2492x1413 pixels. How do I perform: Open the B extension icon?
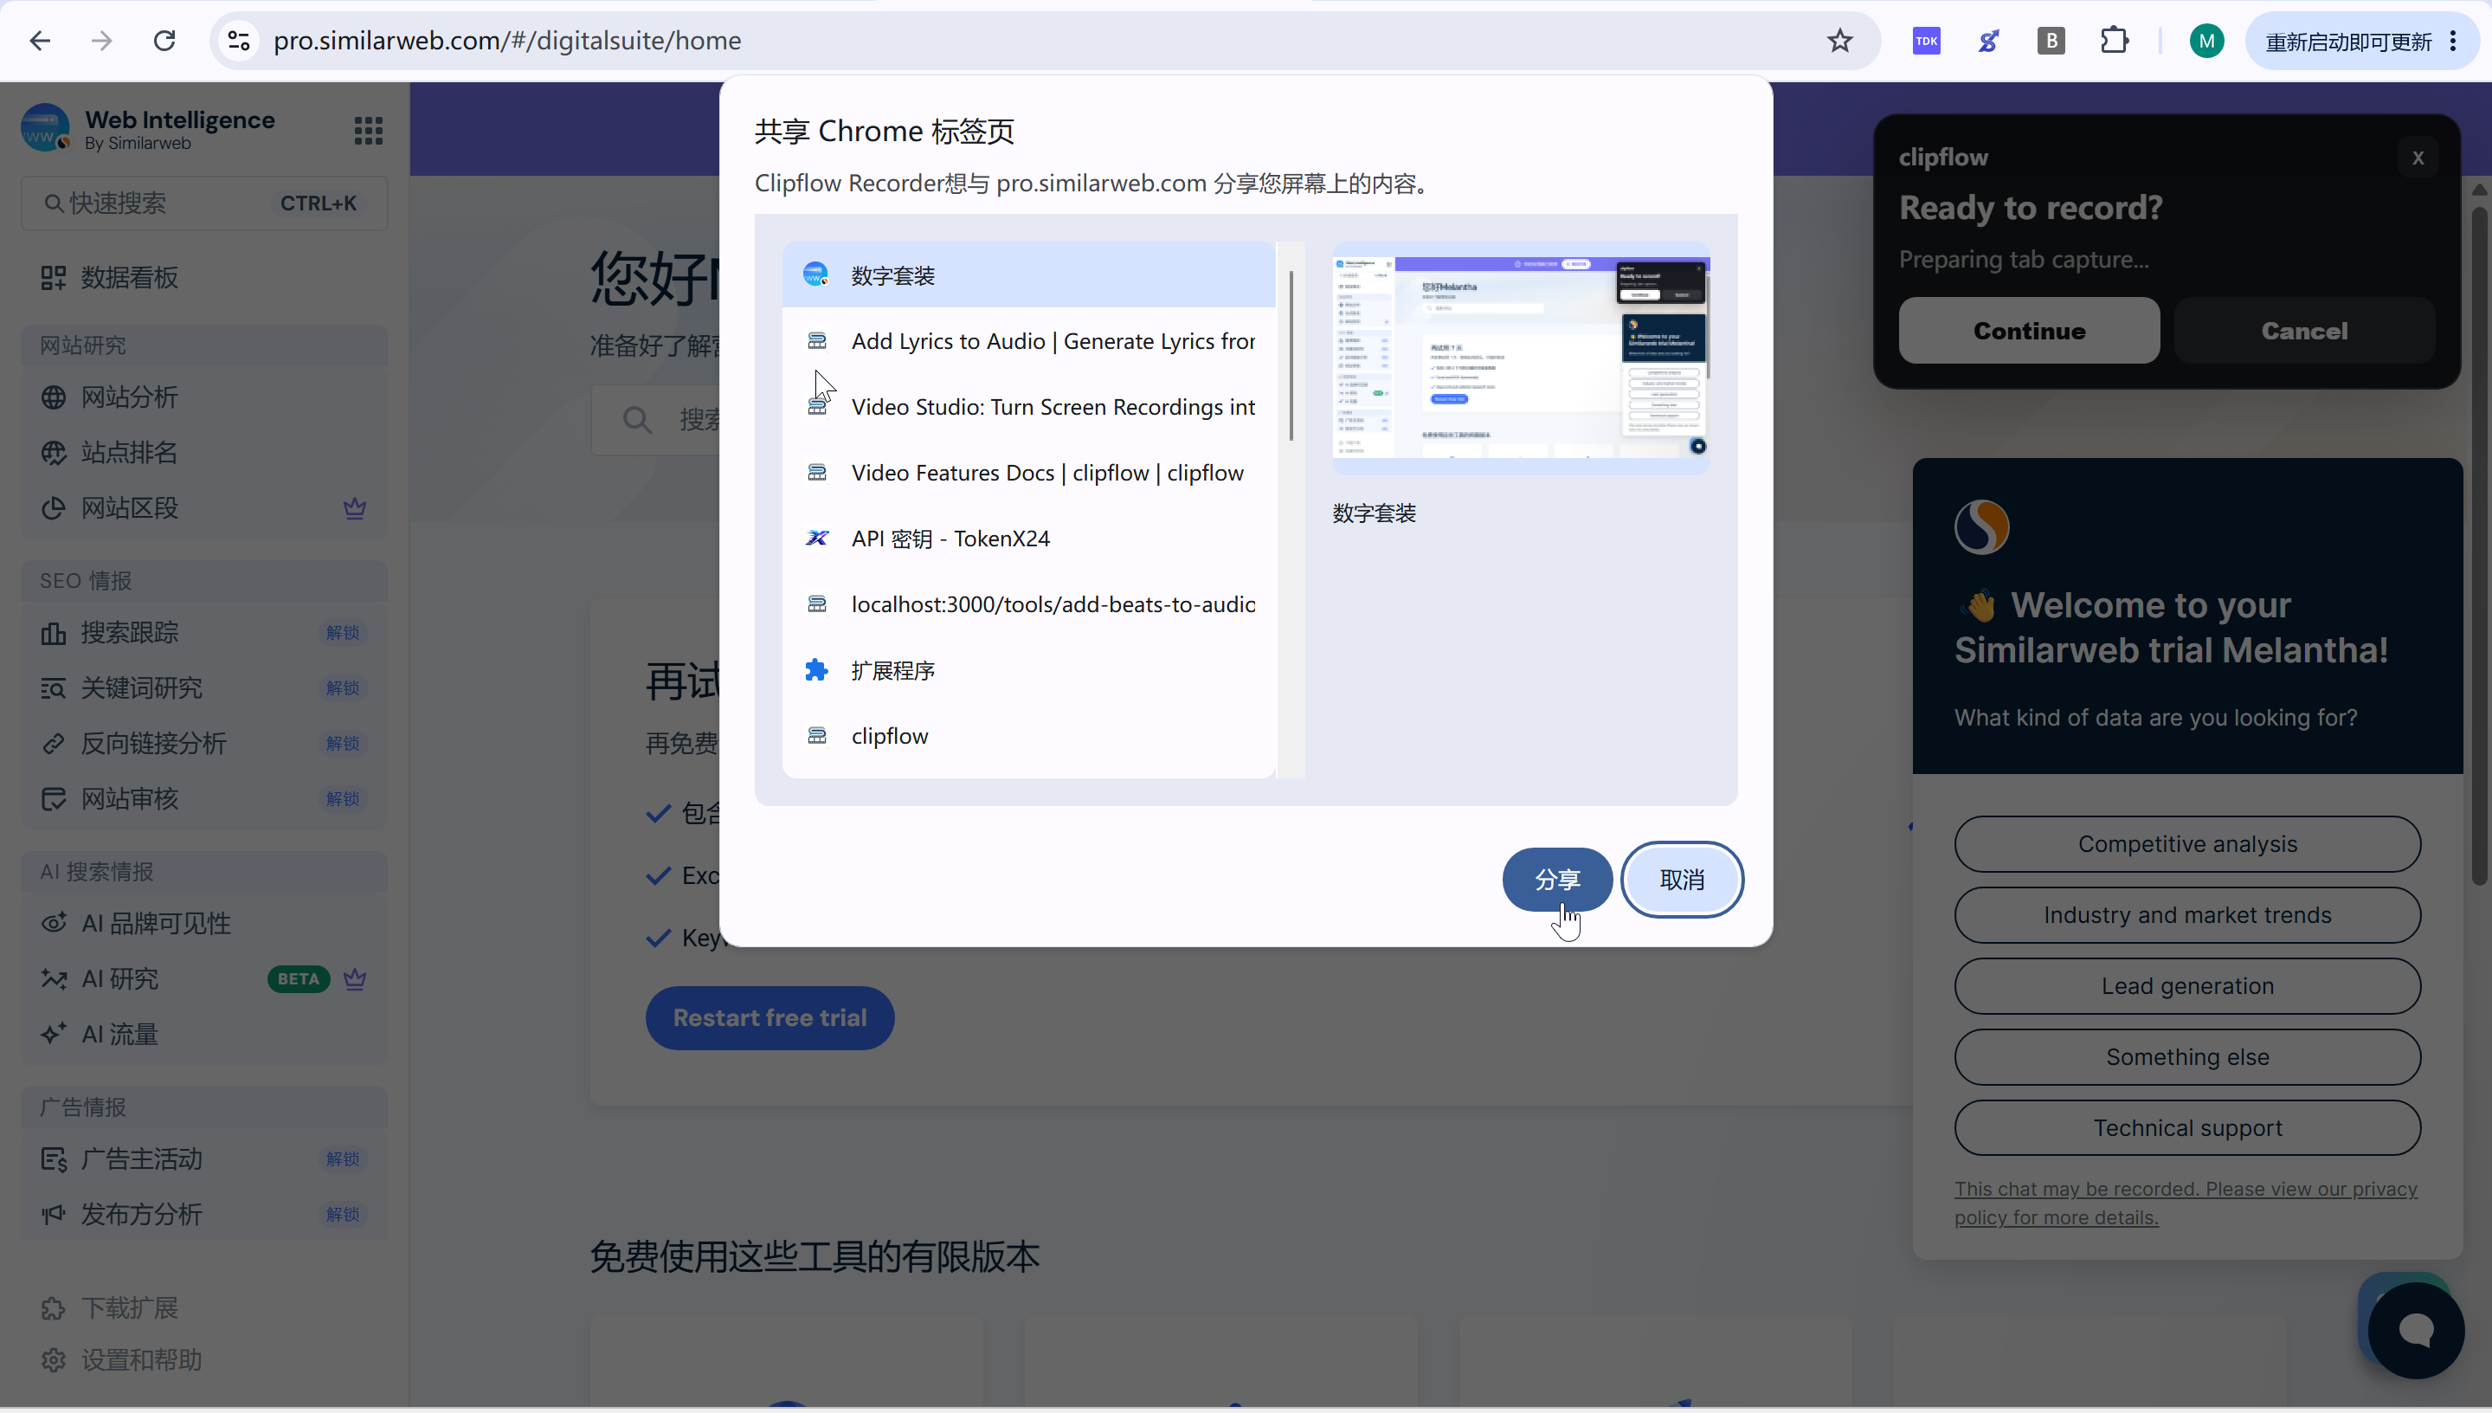pyautogui.click(x=2051, y=41)
